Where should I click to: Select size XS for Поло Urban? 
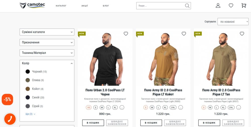tap(89, 107)
